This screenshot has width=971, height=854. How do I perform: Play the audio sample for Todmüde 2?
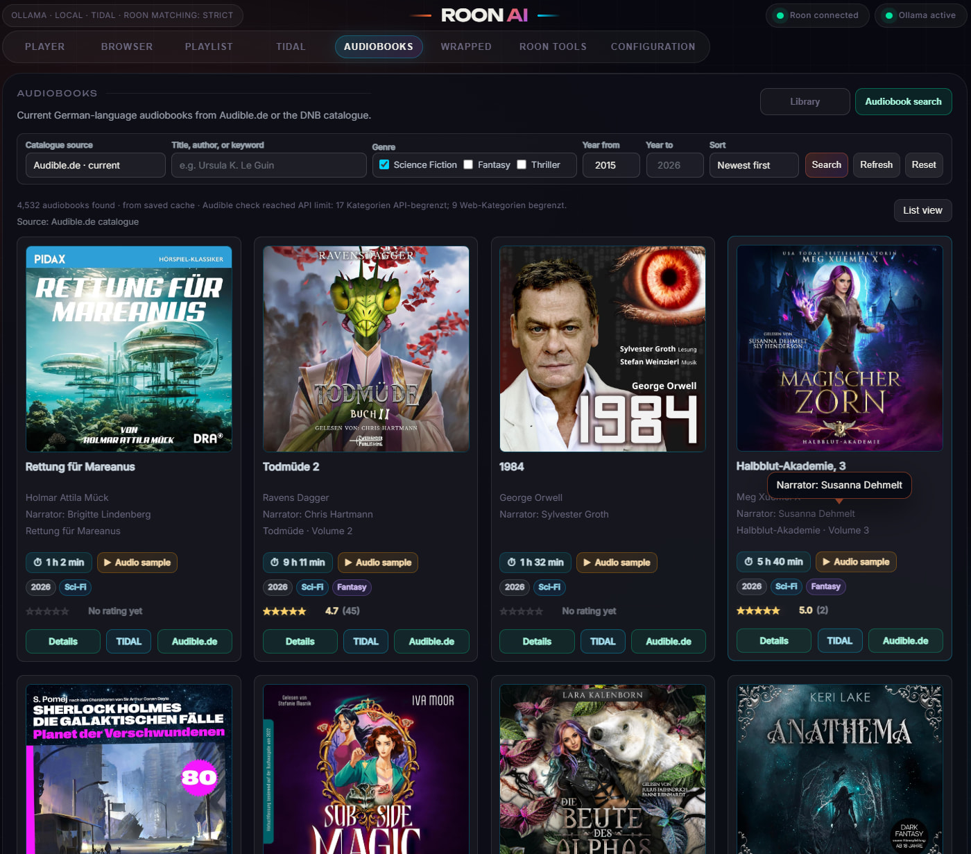click(378, 563)
